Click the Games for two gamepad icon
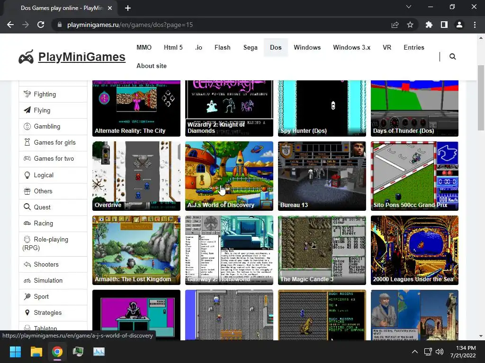 27,158
